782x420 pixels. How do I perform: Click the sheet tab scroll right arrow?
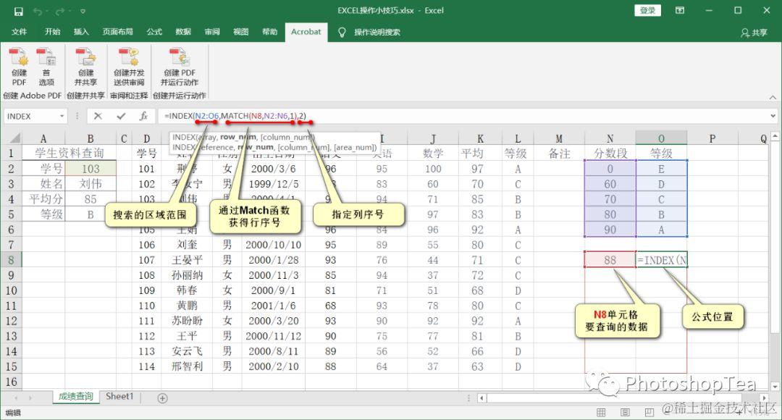click(x=30, y=398)
